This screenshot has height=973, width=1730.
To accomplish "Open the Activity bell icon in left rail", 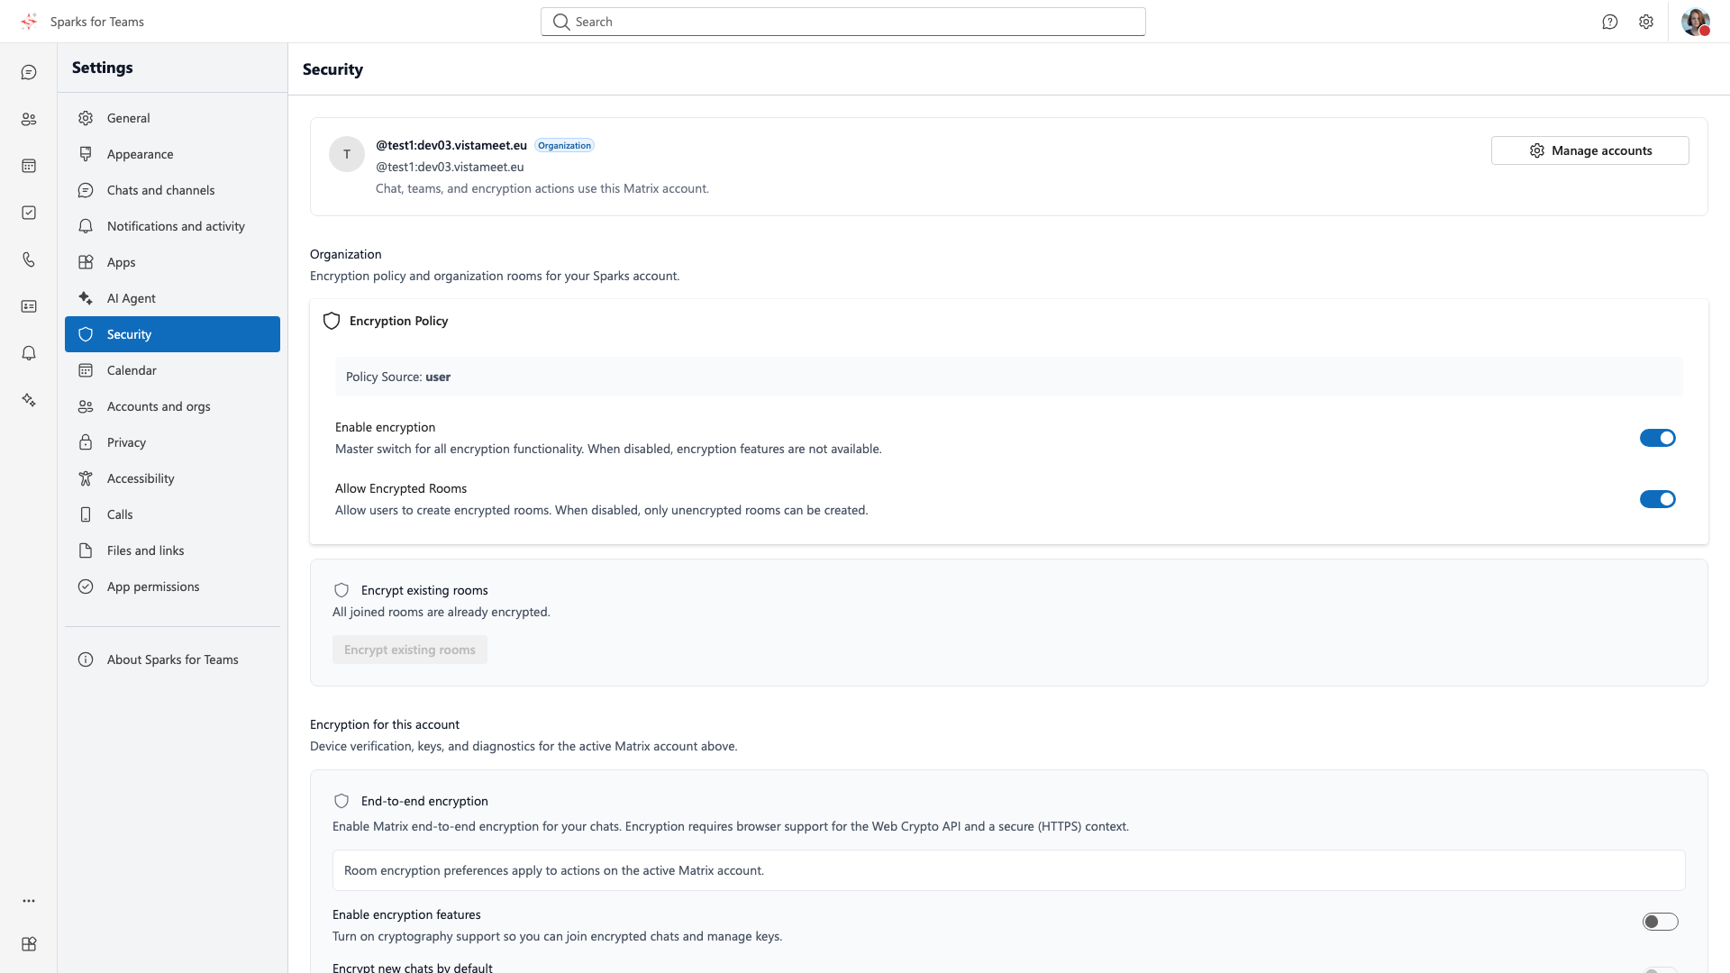I will tap(29, 353).
